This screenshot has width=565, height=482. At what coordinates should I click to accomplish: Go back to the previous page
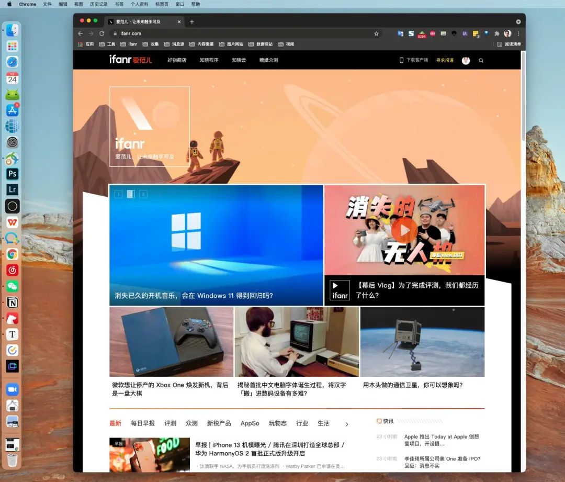click(81, 33)
